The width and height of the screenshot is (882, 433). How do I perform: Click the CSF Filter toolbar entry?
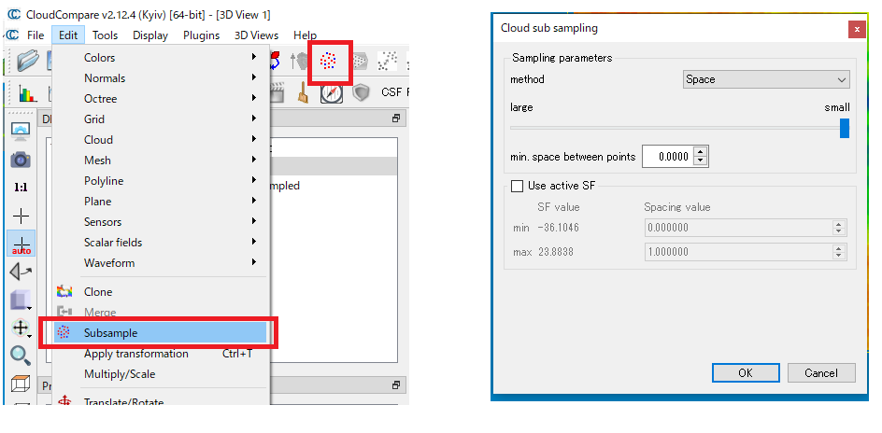[x=394, y=92]
